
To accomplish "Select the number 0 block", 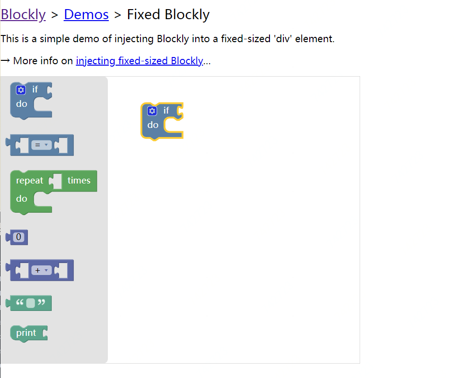I will point(17,237).
